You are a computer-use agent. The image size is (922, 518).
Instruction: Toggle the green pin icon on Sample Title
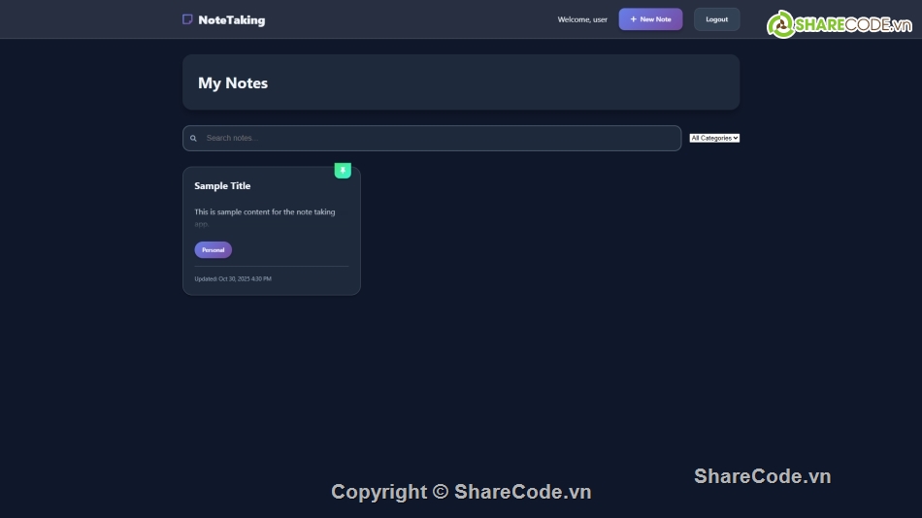(343, 171)
